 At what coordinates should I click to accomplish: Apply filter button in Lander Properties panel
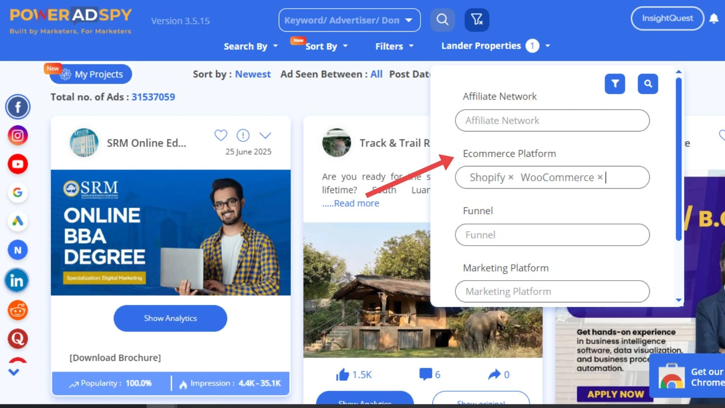[615, 84]
